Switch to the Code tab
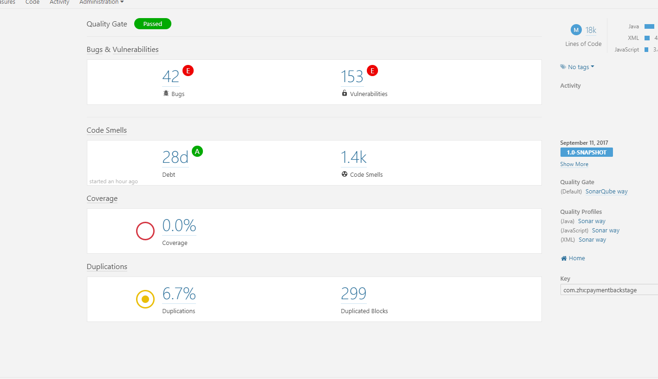Image resolution: width=658 pixels, height=379 pixels. point(33,2)
